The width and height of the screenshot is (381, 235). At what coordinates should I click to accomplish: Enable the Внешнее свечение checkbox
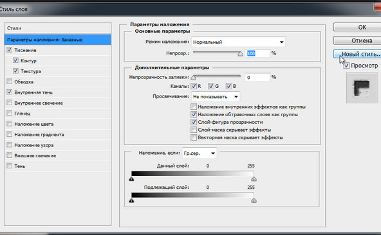point(10,155)
